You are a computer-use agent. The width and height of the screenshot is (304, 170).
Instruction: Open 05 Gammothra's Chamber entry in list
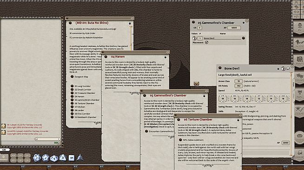(85, 100)
